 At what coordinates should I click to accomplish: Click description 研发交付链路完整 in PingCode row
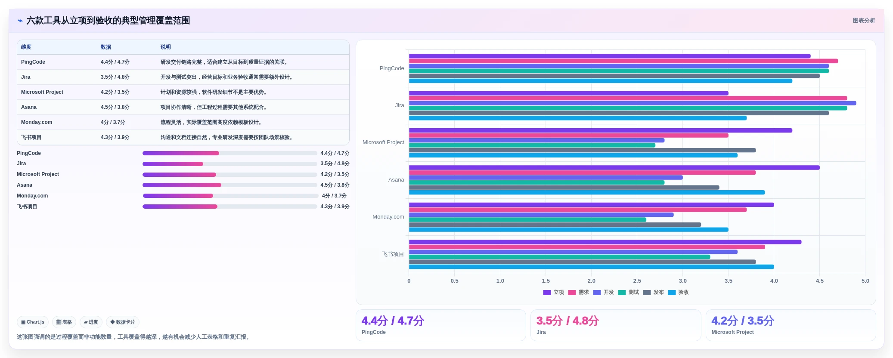[224, 62]
